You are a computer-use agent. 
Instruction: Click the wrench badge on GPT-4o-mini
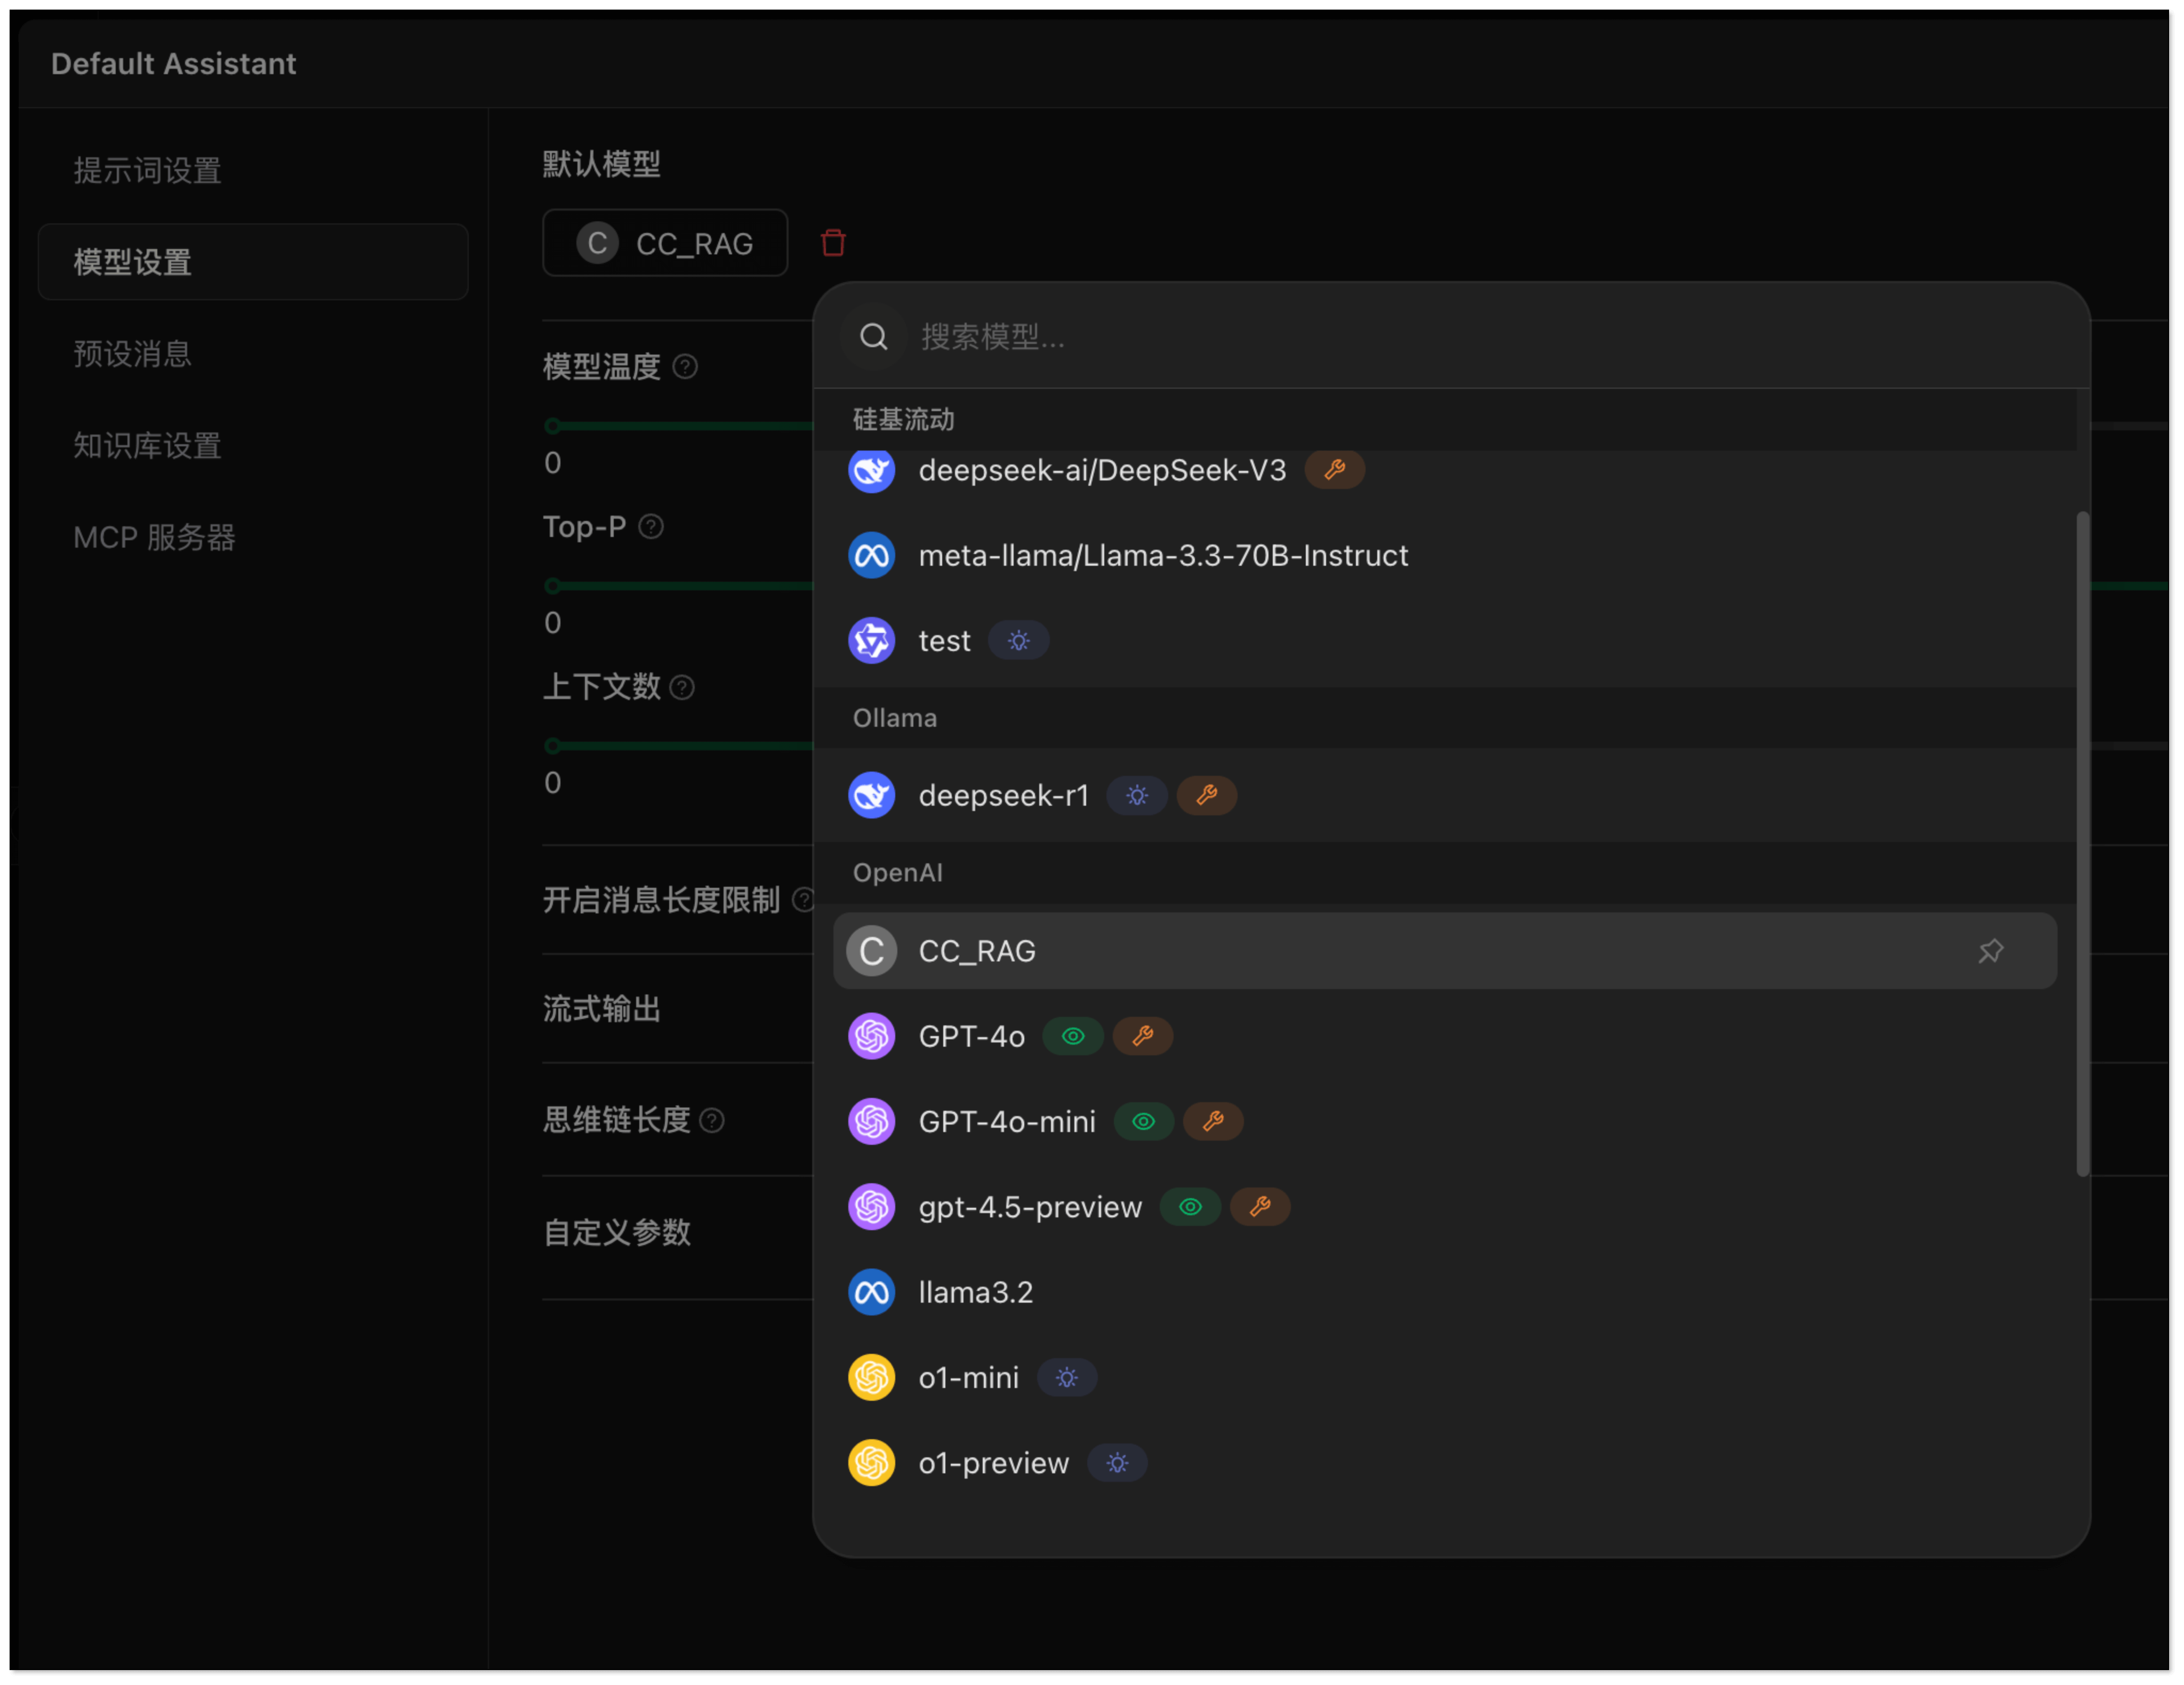(x=1214, y=1122)
